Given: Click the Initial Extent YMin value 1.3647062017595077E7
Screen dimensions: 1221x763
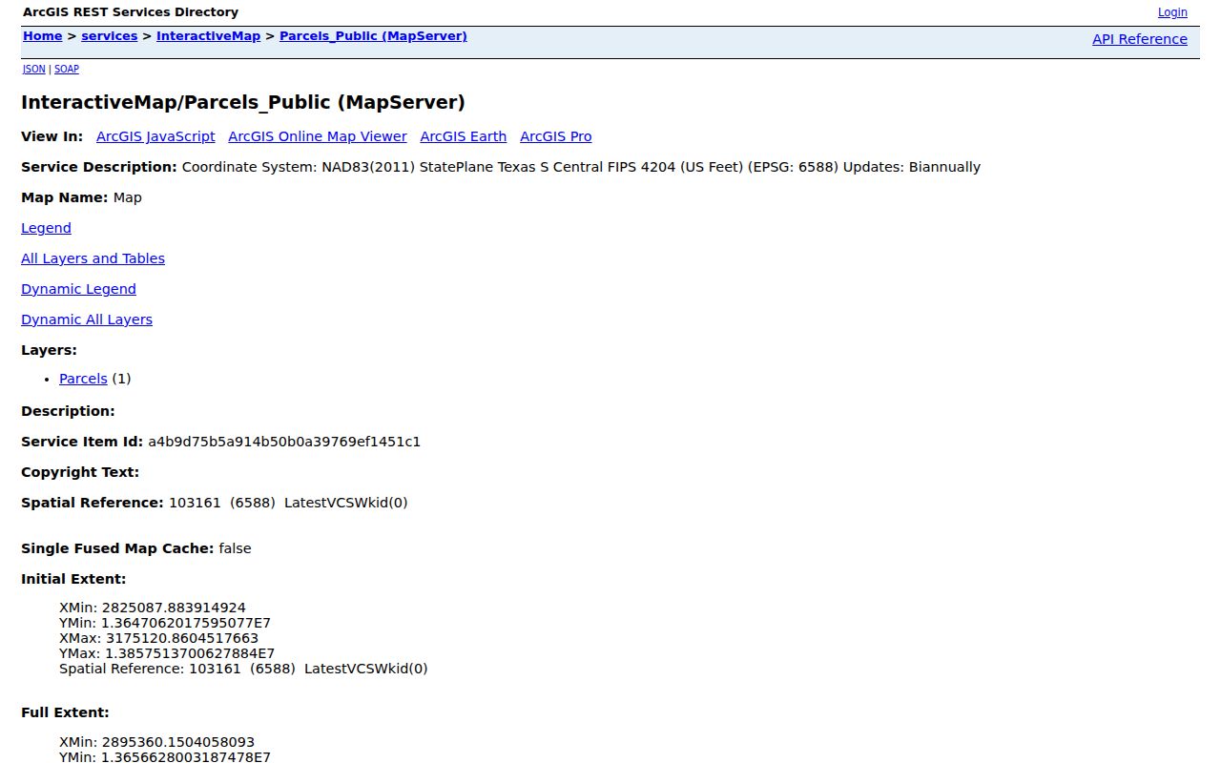Looking at the screenshot, I should click(x=186, y=623).
